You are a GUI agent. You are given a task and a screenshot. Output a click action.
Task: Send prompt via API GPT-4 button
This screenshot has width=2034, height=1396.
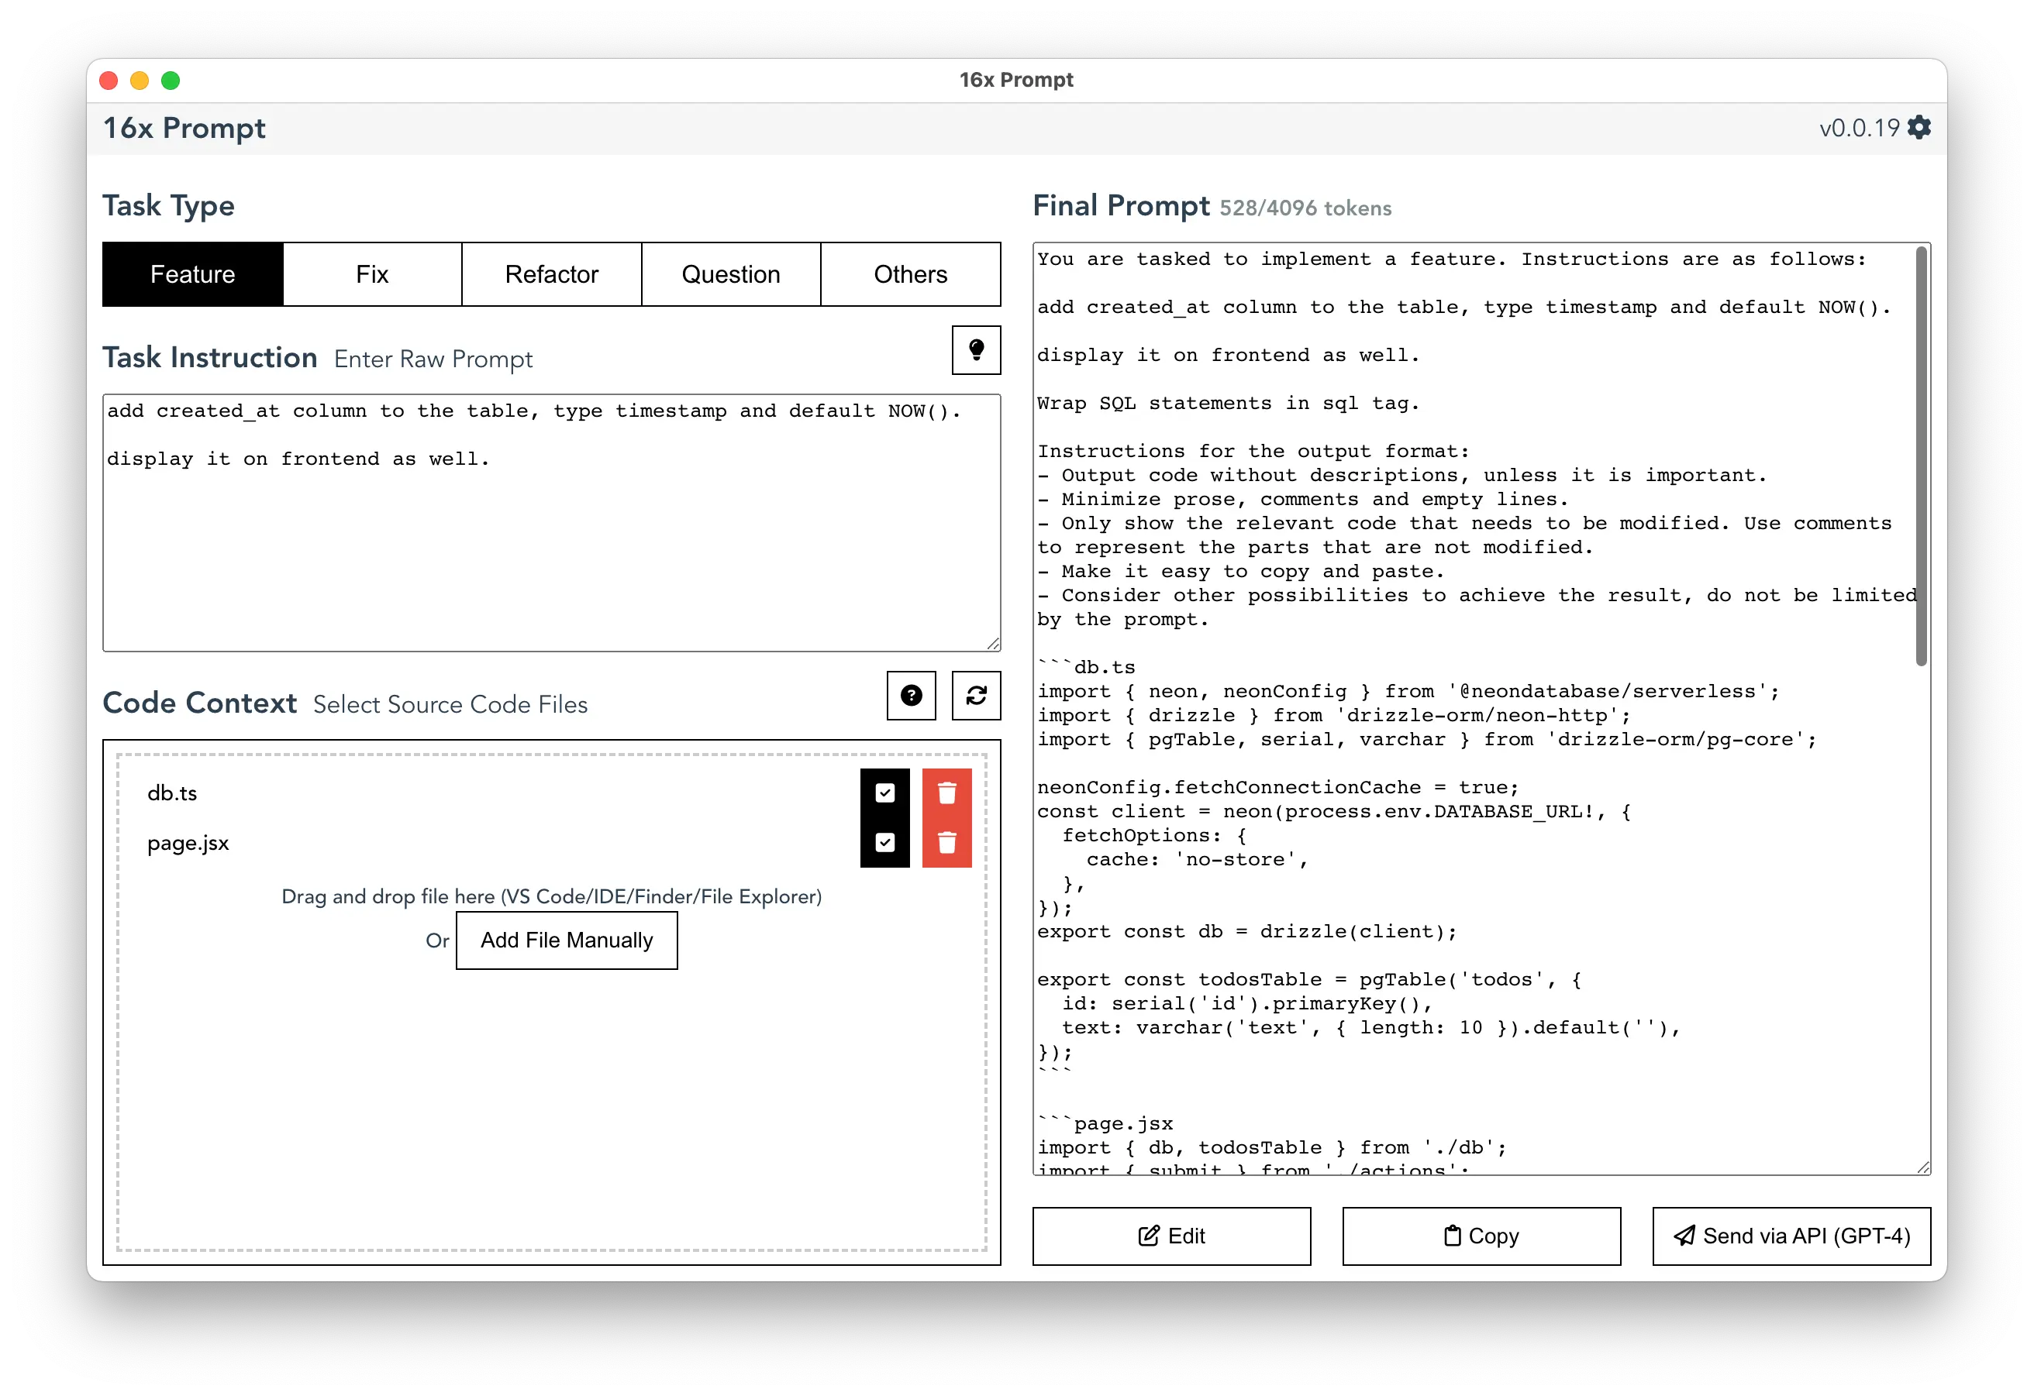click(1793, 1234)
